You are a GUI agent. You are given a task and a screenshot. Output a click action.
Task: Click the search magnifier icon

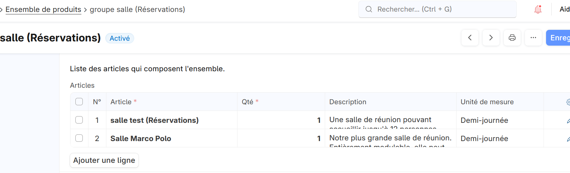click(369, 9)
